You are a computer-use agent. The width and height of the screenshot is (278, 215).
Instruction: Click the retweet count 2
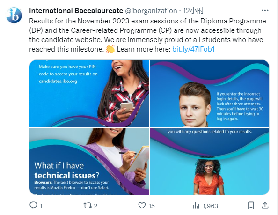click(95, 206)
